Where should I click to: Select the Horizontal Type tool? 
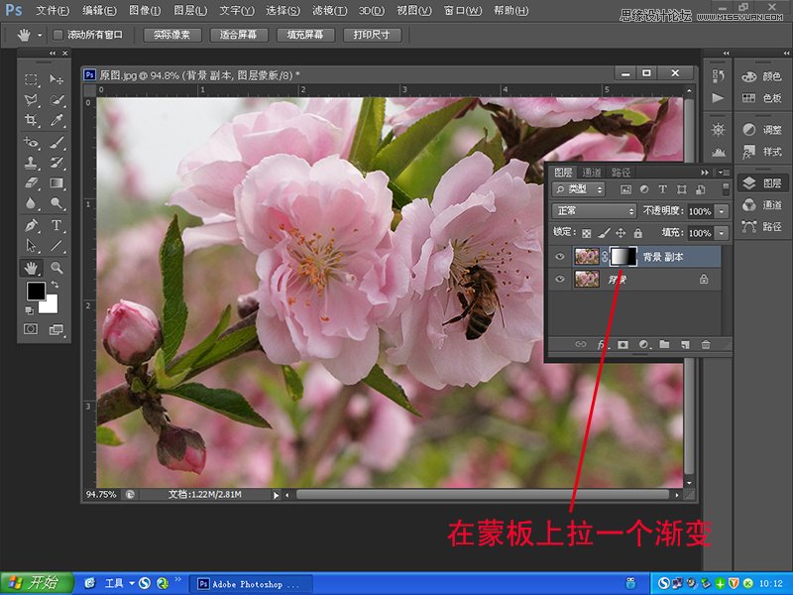[x=57, y=225]
